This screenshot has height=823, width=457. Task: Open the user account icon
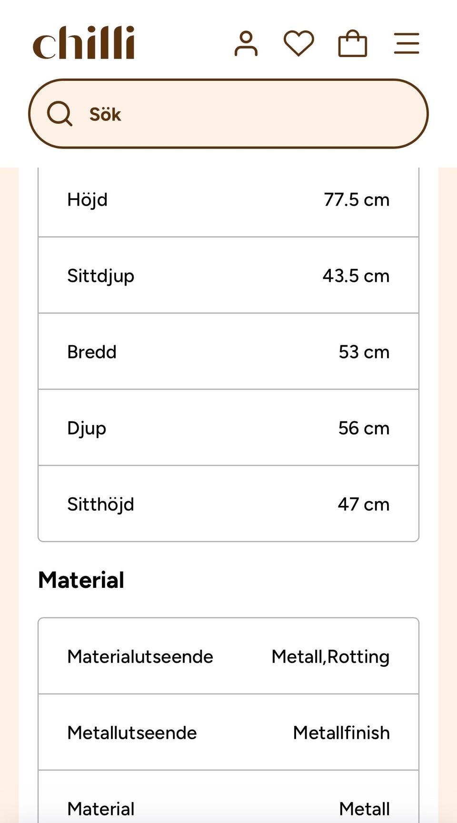pyautogui.click(x=246, y=44)
